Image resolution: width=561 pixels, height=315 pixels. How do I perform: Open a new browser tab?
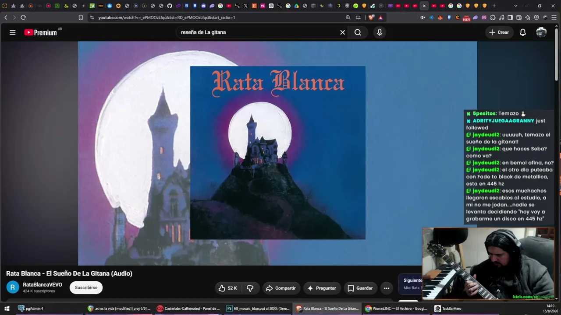[494, 6]
